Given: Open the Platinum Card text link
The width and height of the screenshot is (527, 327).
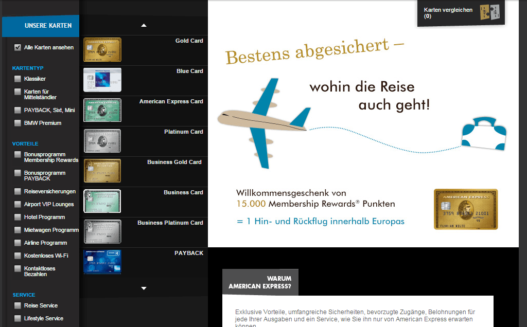Looking at the screenshot, I should 184,132.
